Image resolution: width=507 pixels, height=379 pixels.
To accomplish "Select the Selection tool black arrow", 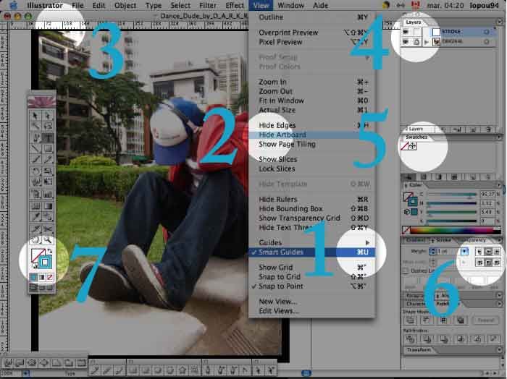I will (x=35, y=115).
